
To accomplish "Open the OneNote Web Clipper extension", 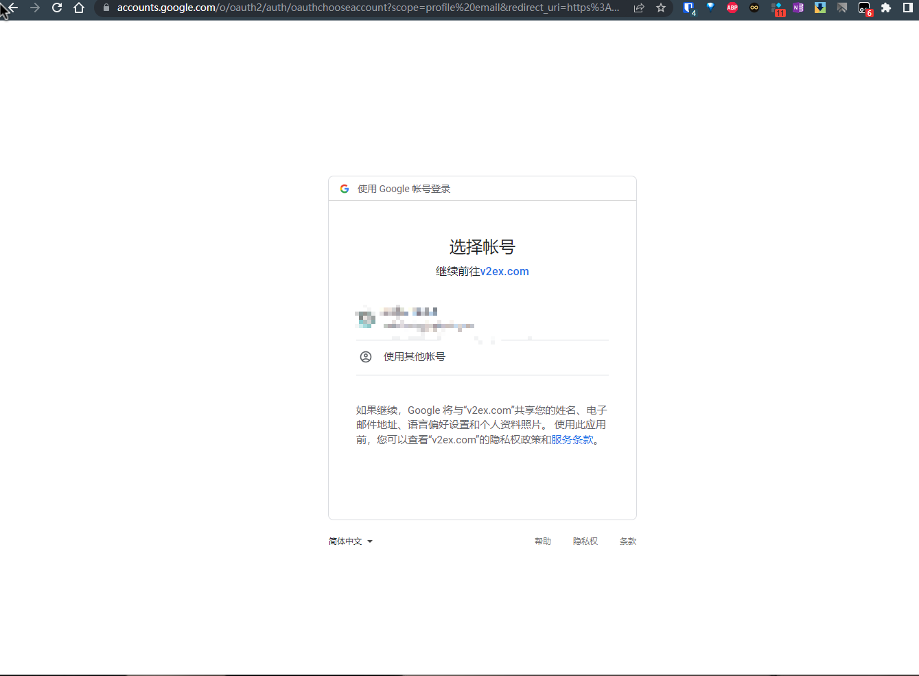I will (797, 8).
